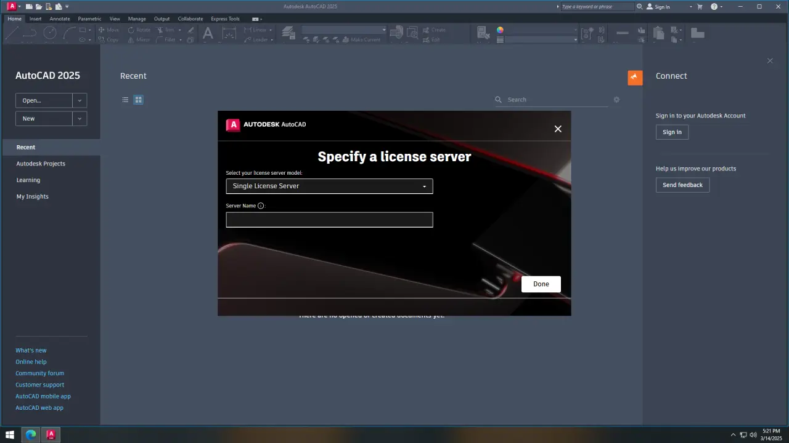Open the View ribbon tab
789x443 pixels.
pyautogui.click(x=115, y=18)
